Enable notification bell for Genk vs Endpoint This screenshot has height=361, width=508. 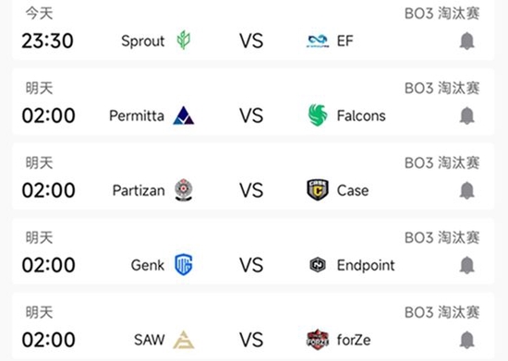click(x=466, y=265)
